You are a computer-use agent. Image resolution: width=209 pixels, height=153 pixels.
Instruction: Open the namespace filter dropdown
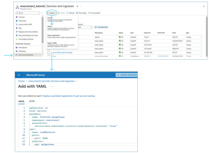(x=85, y=27)
